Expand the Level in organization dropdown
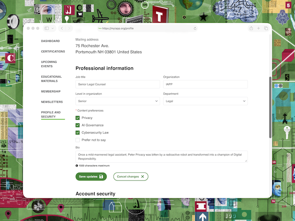The image size is (295, 221). [118, 101]
